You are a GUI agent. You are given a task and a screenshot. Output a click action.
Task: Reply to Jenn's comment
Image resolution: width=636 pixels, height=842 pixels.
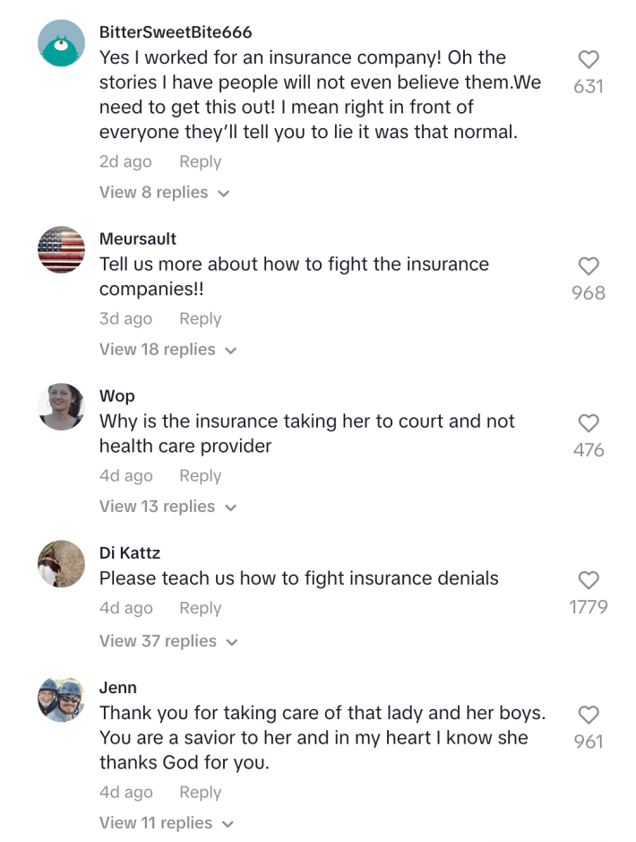199,792
